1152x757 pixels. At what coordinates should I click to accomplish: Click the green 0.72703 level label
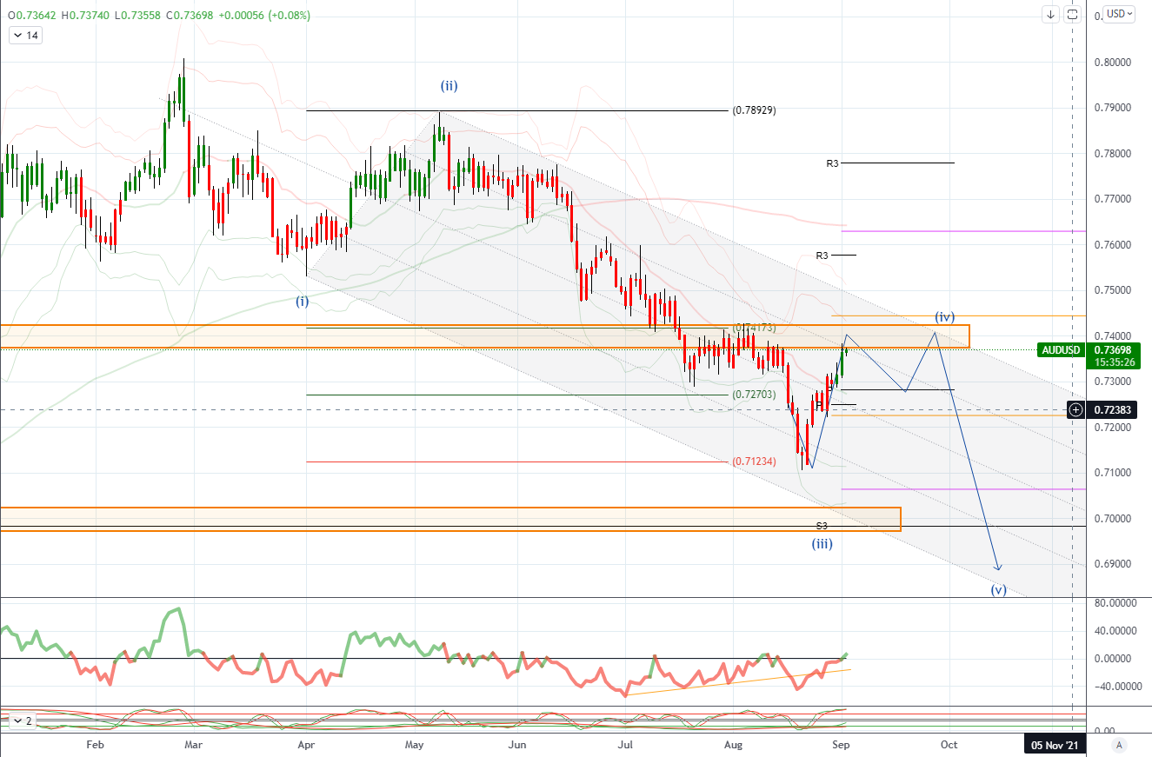754,395
